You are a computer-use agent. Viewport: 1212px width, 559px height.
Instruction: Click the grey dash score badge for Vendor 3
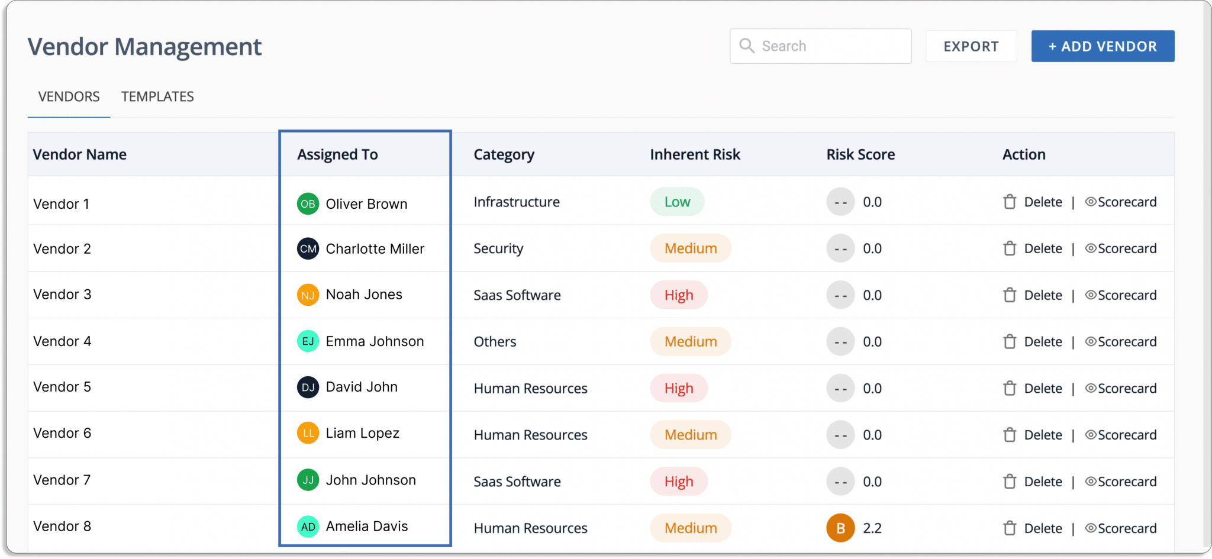[x=840, y=295]
